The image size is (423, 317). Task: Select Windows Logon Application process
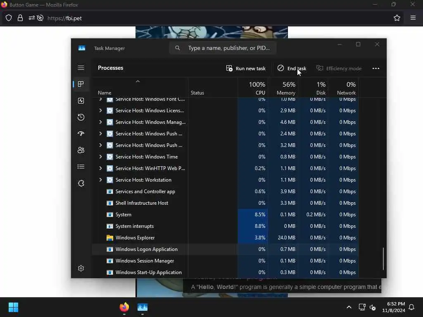coord(225,249)
